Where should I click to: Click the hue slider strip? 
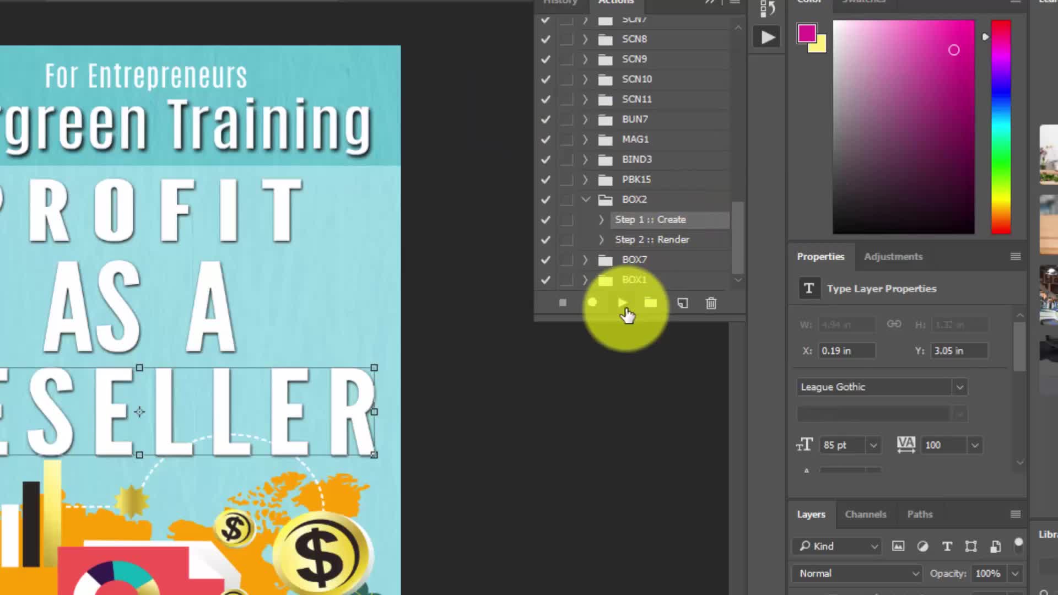[x=1001, y=127]
